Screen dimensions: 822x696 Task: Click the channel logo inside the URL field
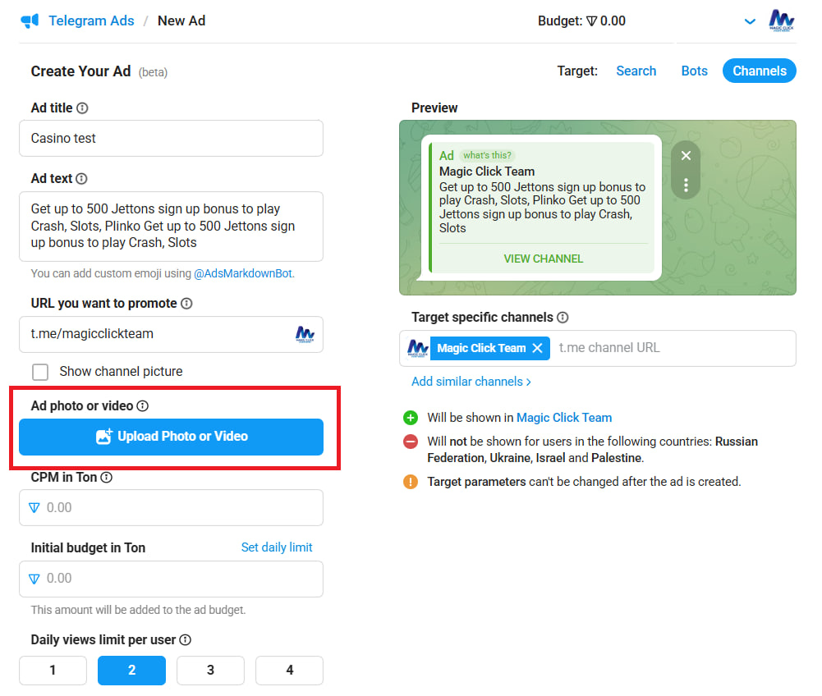305,334
